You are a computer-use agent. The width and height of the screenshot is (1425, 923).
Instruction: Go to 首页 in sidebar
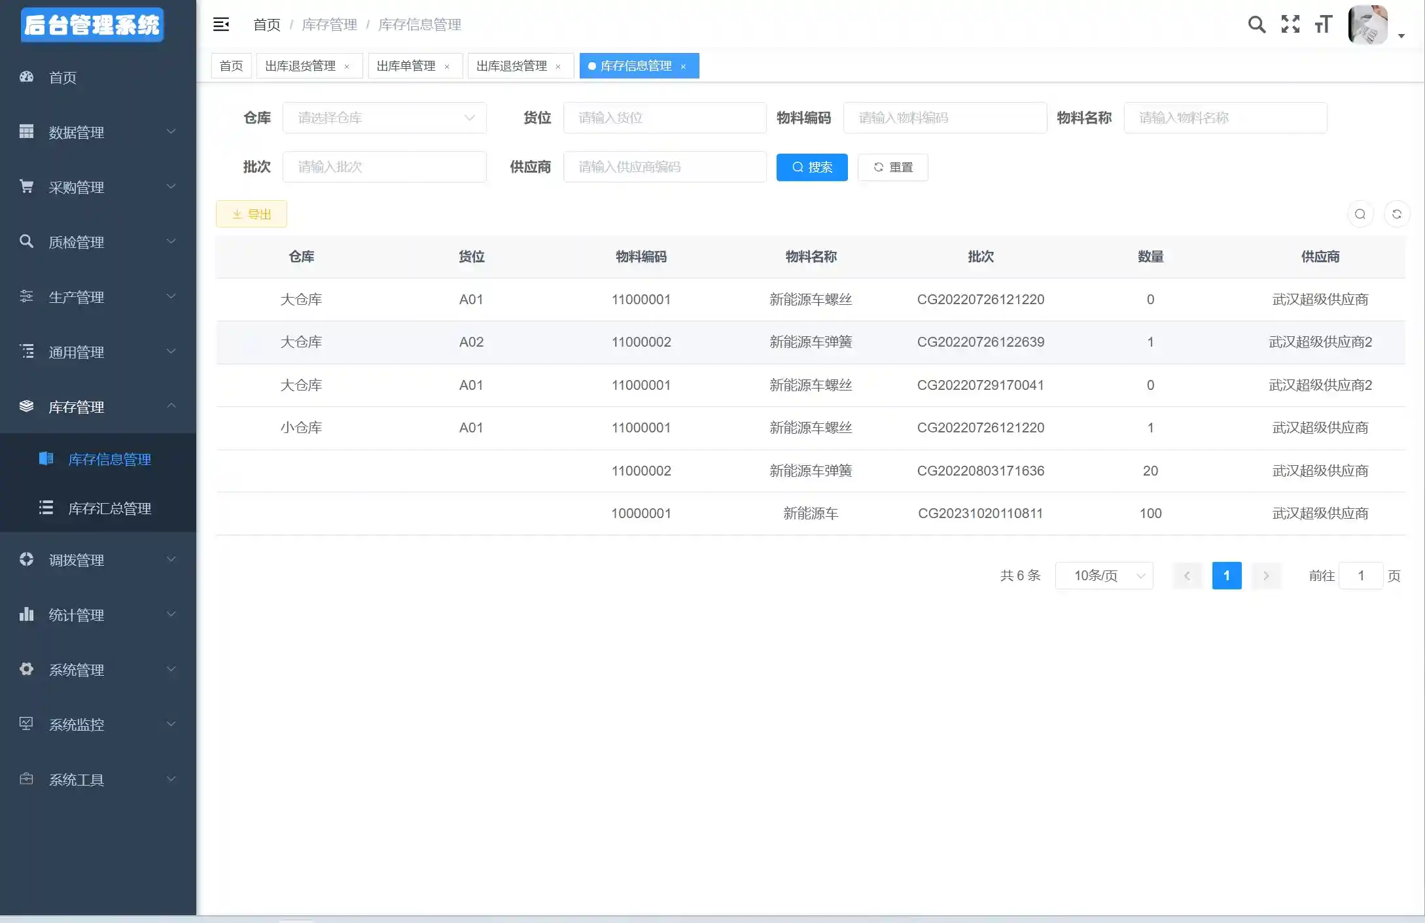coord(63,77)
